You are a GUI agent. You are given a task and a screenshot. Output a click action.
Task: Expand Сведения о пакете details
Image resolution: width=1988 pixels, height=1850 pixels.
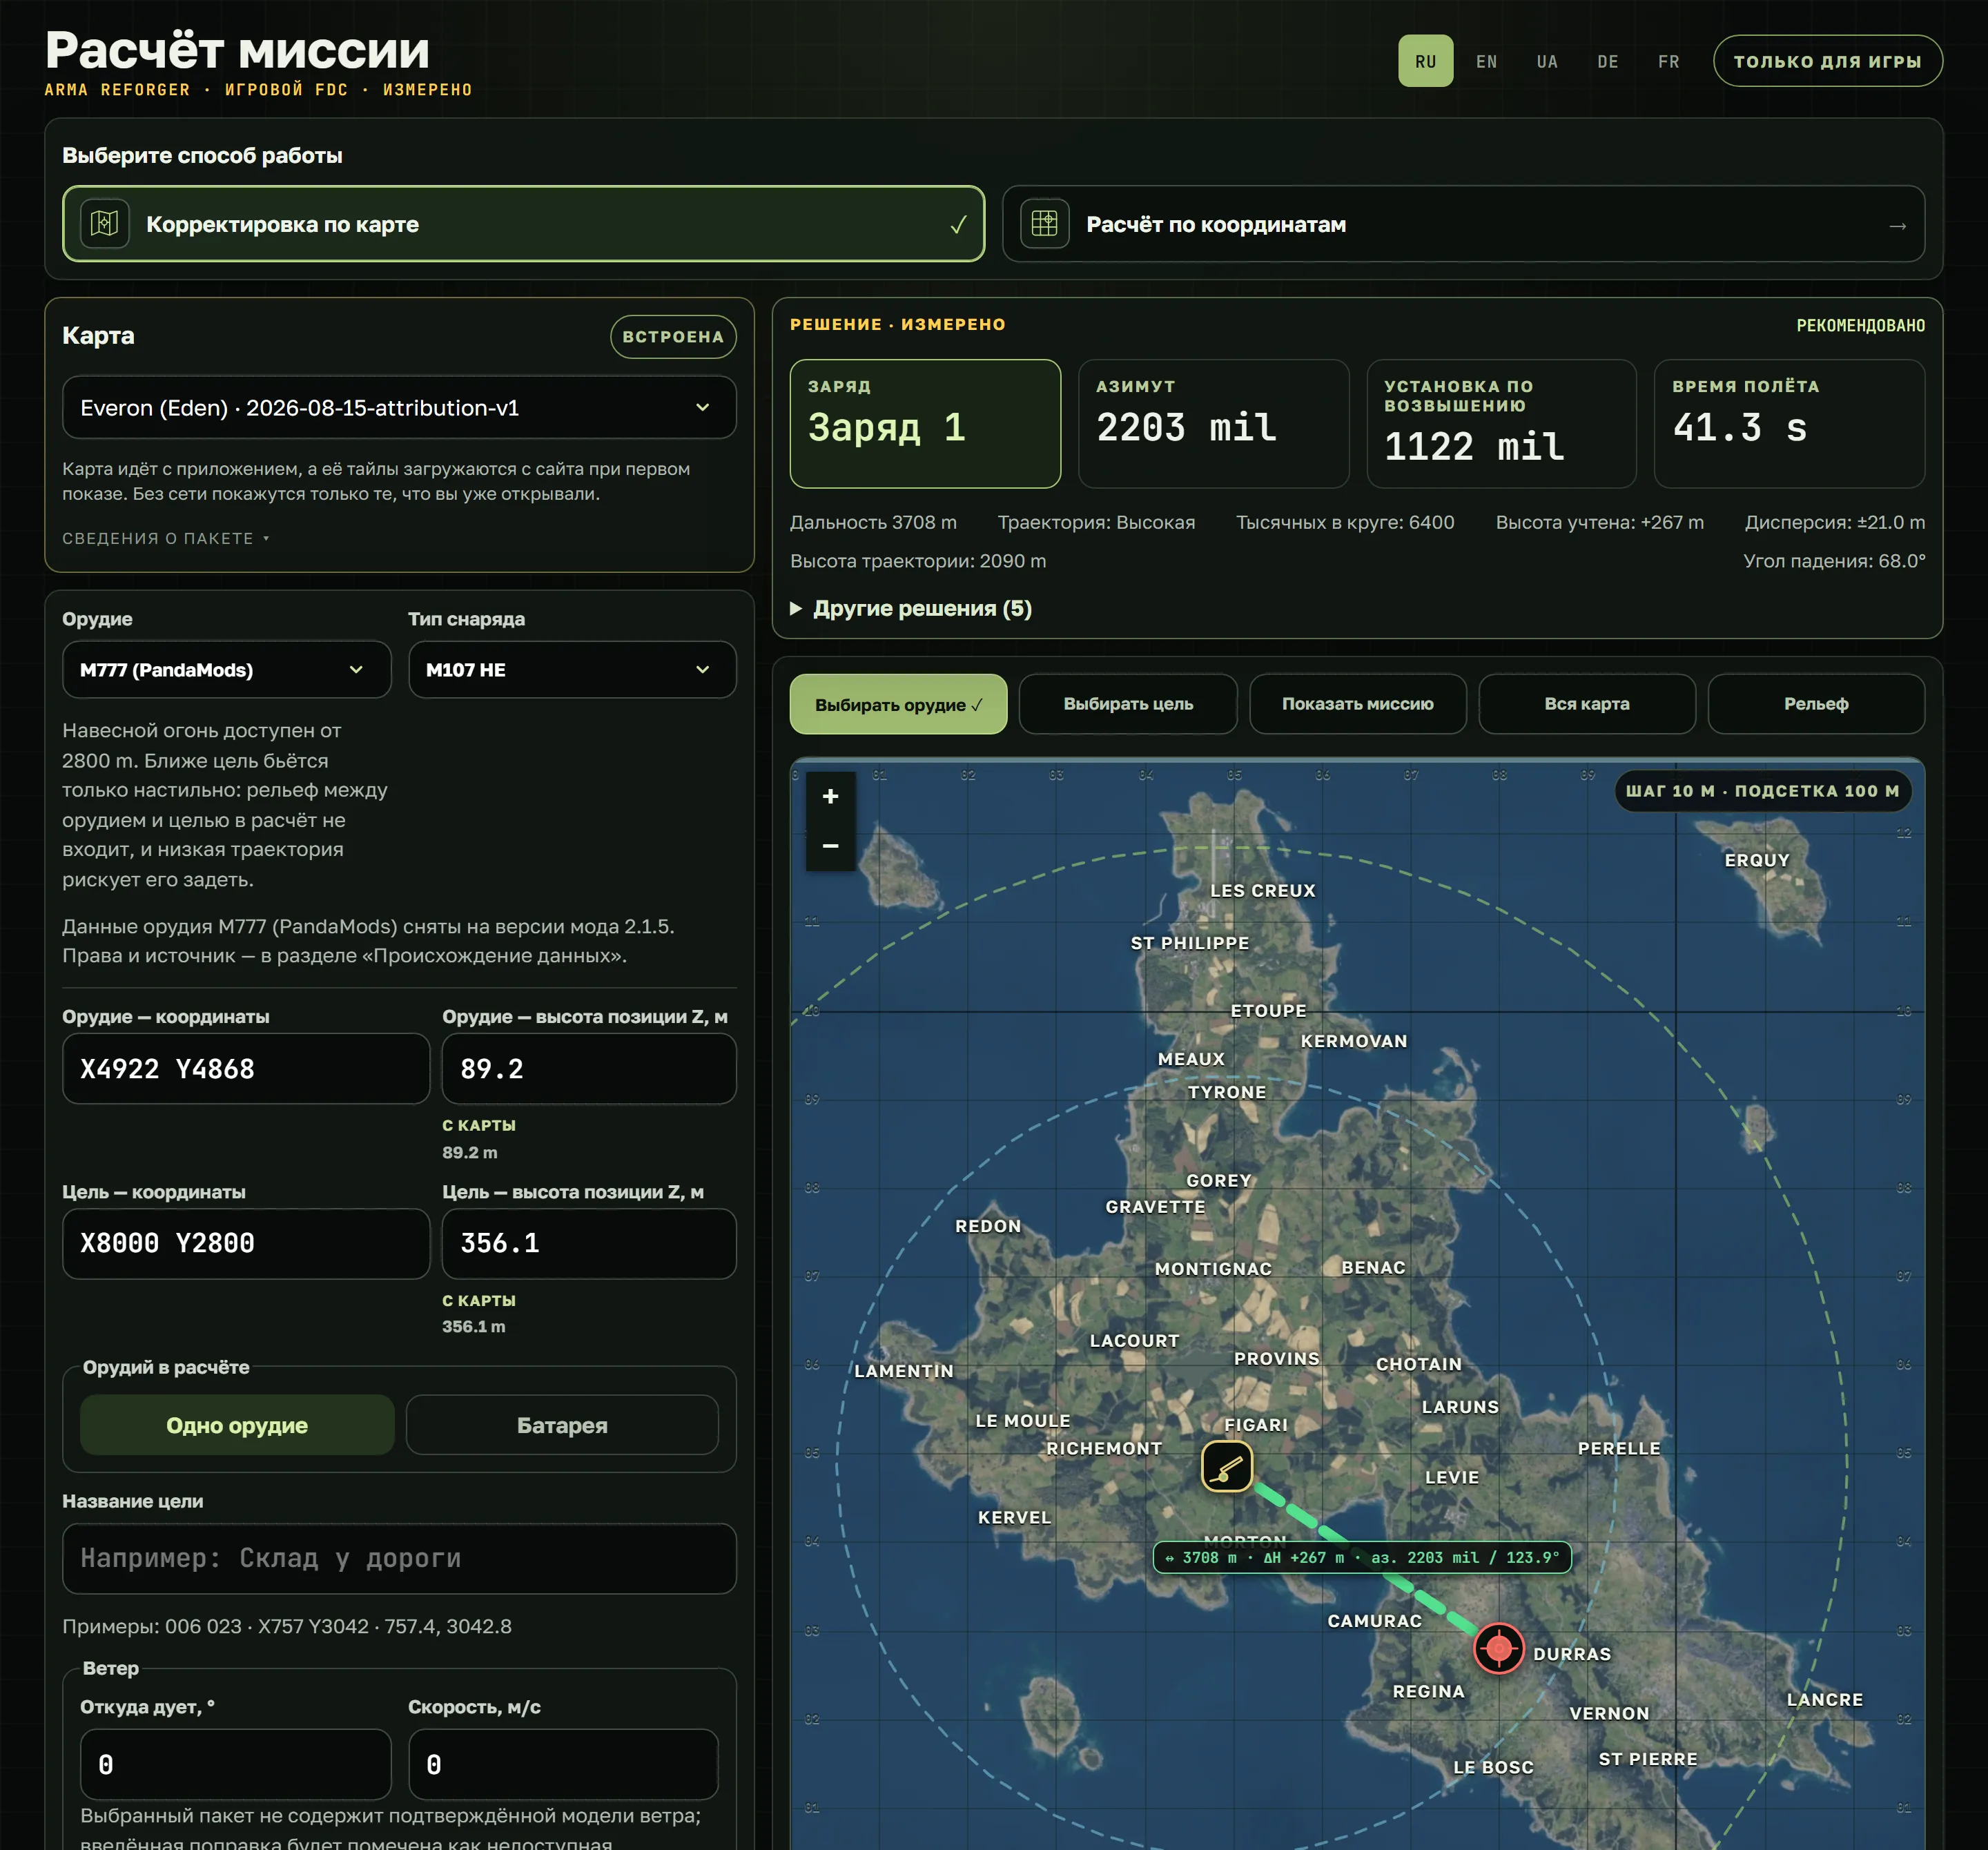(166, 538)
